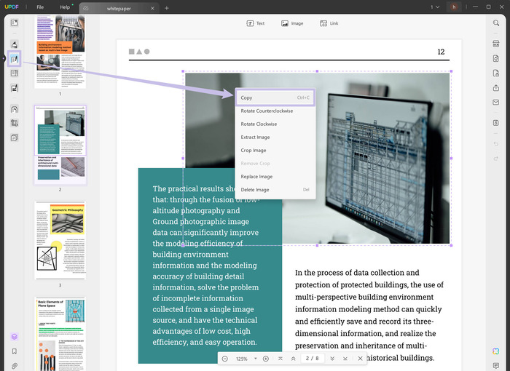Viewport: 510px width, 371px height.
Task: Open the Attachments paperclip icon
Action: pos(15,365)
